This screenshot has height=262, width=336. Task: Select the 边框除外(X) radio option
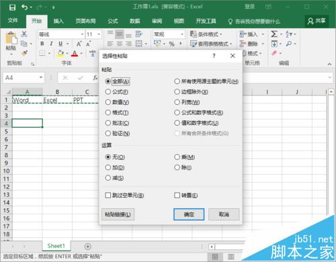click(191, 92)
